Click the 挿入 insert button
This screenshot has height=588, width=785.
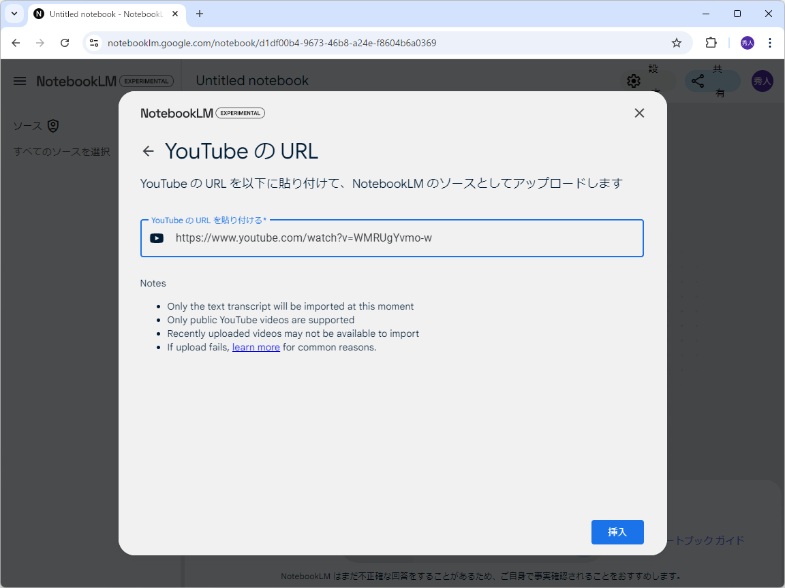617,532
